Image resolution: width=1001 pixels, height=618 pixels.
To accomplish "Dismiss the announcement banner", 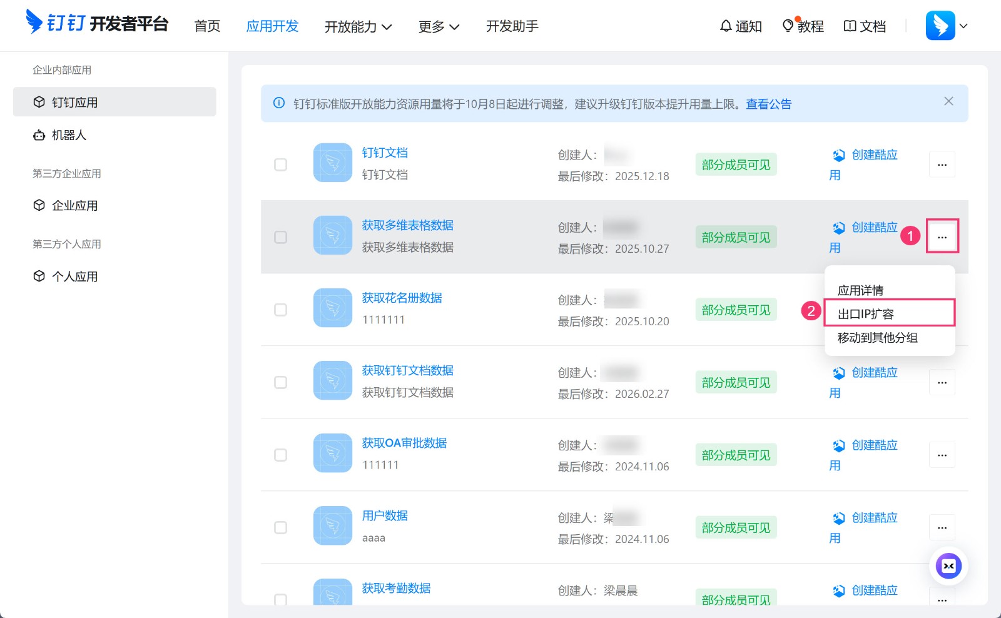I will coord(948,101).
